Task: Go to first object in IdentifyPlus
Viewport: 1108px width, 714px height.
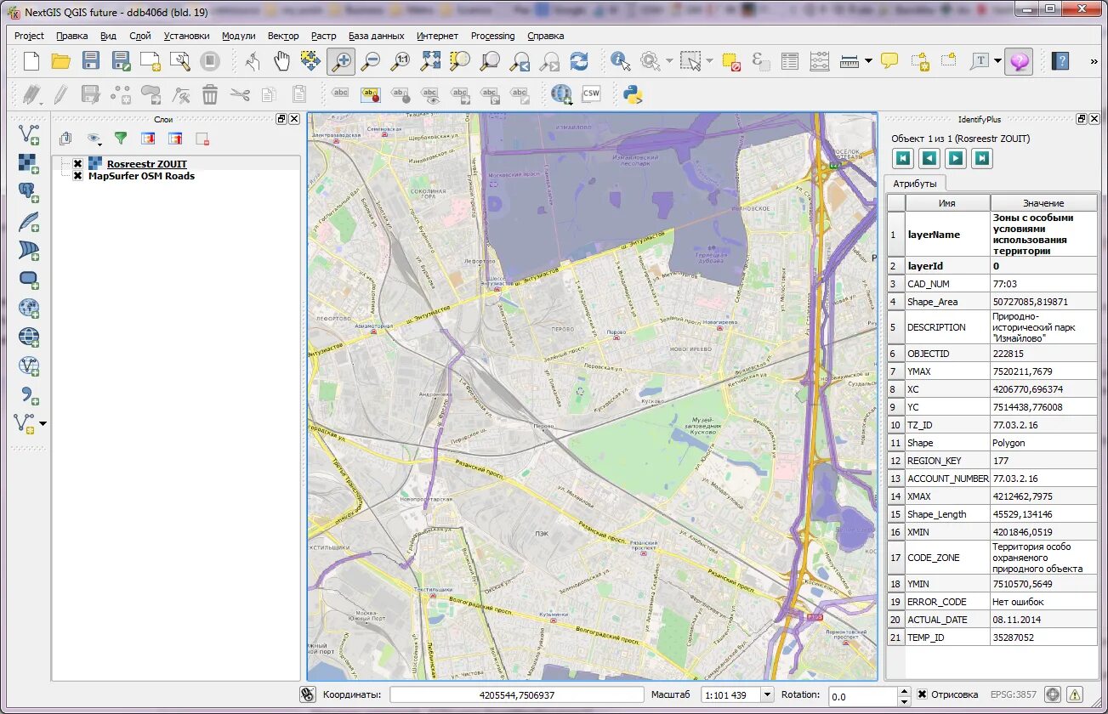Action: (903, 157)
